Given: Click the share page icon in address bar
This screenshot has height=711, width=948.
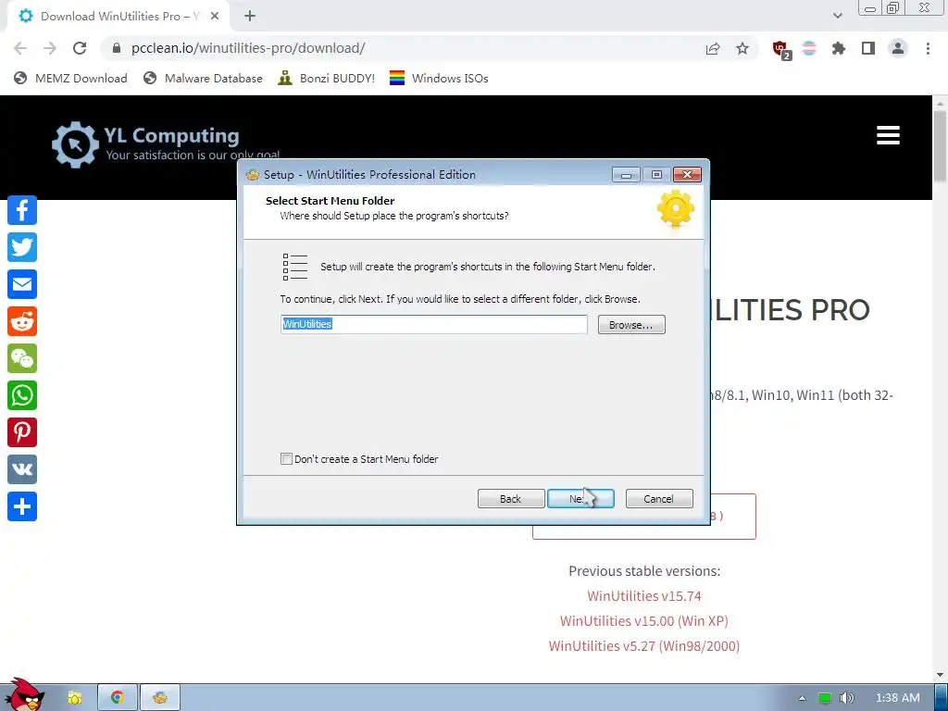Looking at the screenshot, I should pos(713,48).
